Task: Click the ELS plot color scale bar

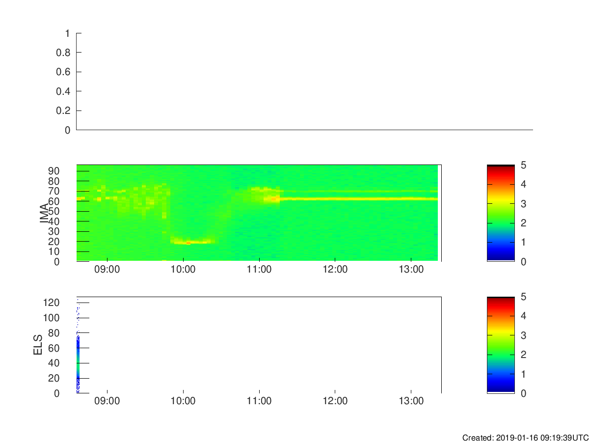Action: point(501,345)
